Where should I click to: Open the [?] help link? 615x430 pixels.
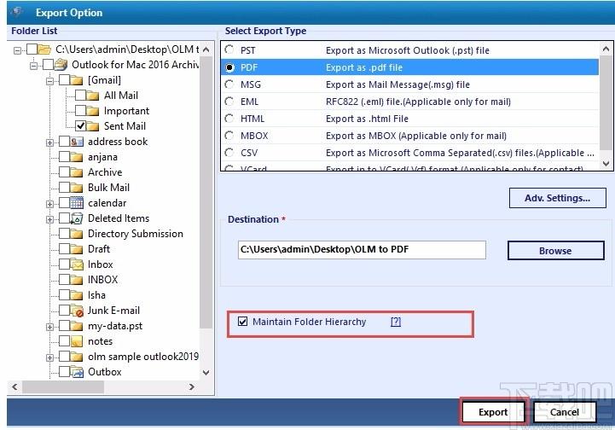point(396,322)
